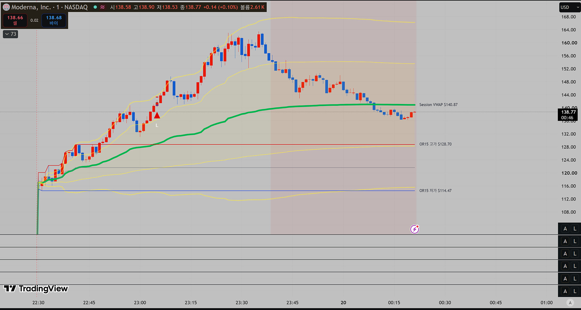Toggle auto scale A on bottom-most indicator pane
This screenshot has height=310, width=581.
point(565,291)
